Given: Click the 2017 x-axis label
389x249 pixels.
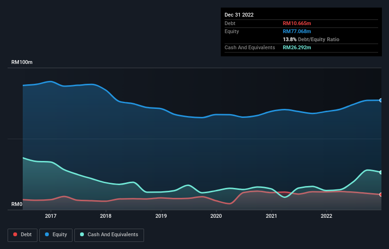Looking at the screenshot, I should 51,216.
